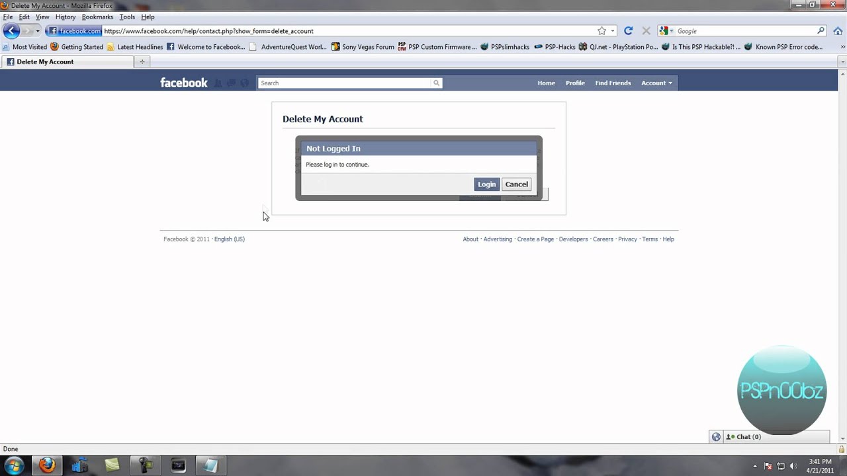This screenshot has width=847, height=476.
Task: Open the Terms footer link
Action: pyautogui.click(x=650, y=239)
